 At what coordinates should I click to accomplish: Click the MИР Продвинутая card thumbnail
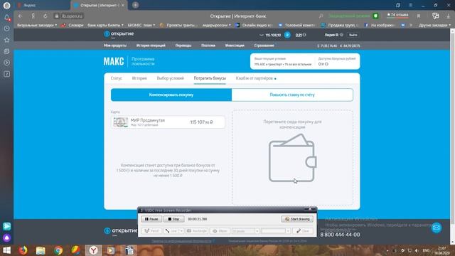click(x=120, y=122)
